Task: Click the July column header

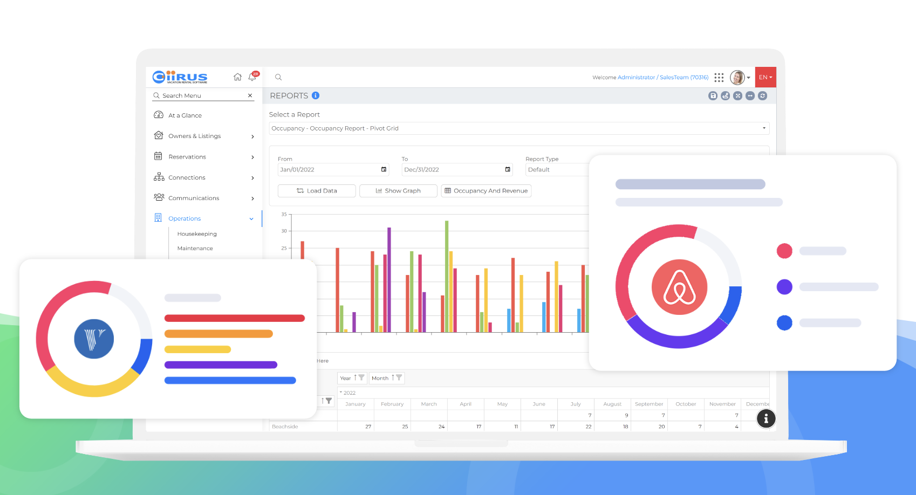Action: pos(576,404)
